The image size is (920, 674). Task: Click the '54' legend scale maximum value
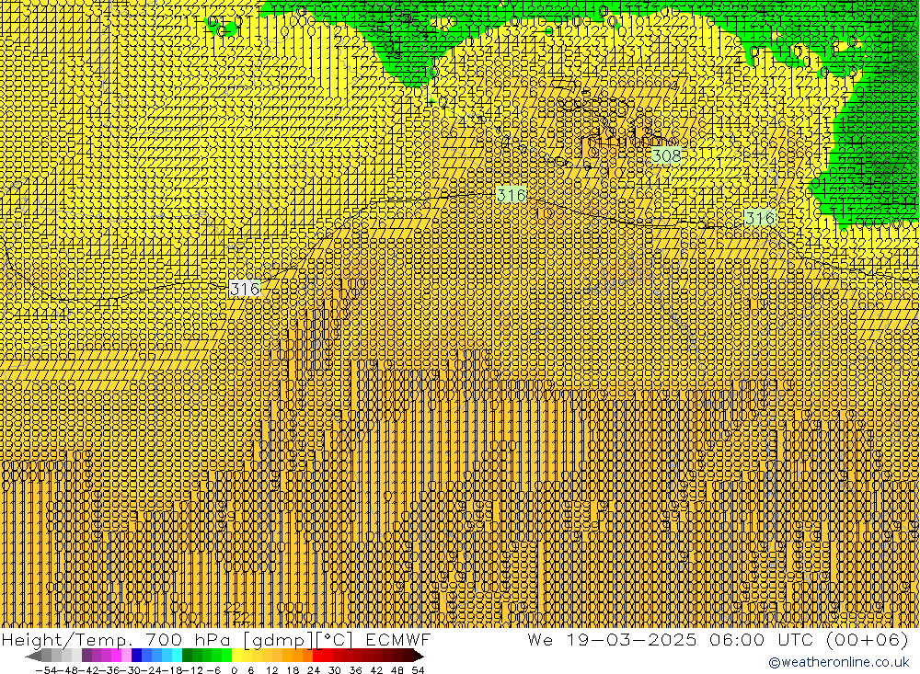click(418, 670)
